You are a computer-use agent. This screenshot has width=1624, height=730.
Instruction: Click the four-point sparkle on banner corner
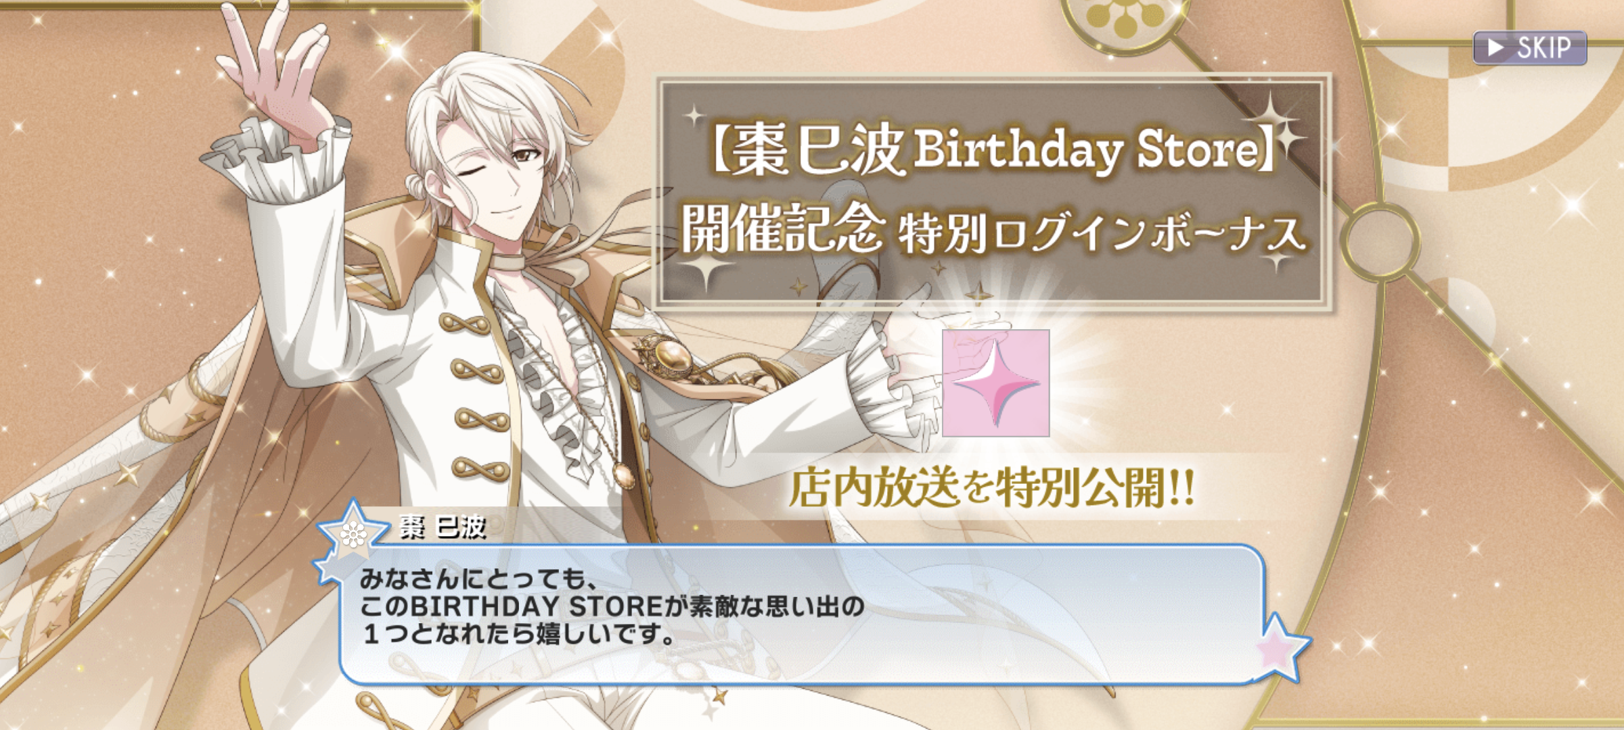pos(1276,122)
